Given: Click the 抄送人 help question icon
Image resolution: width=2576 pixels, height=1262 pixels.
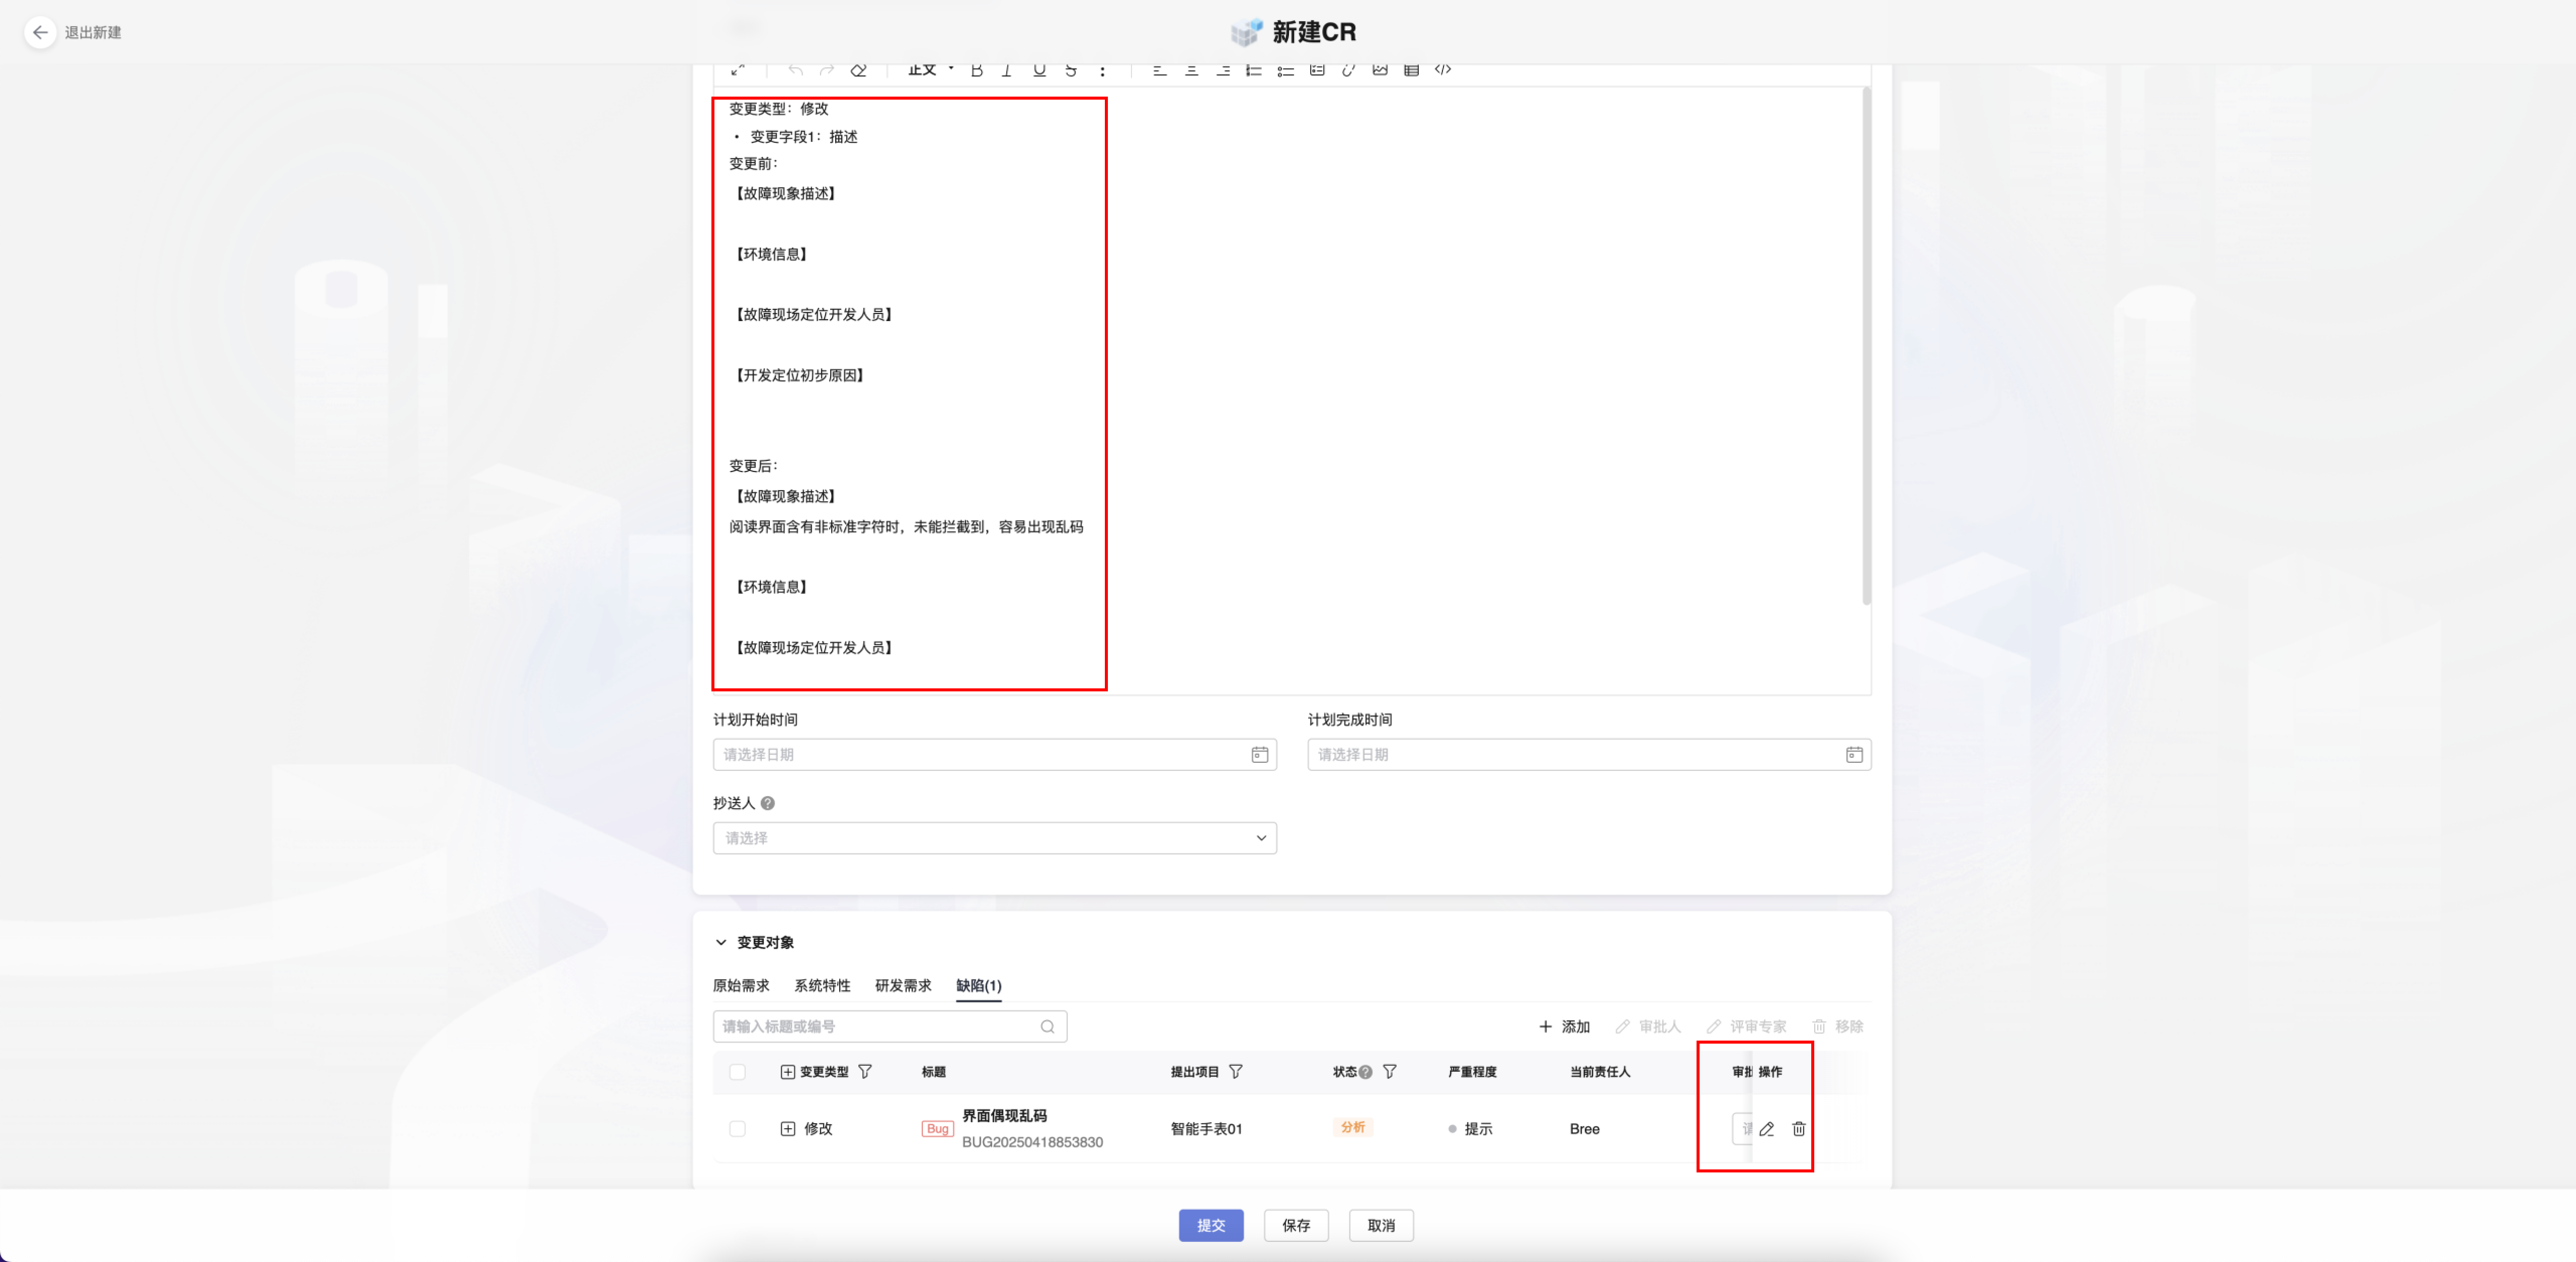Looking at the screenshot, I should [767, 803].
